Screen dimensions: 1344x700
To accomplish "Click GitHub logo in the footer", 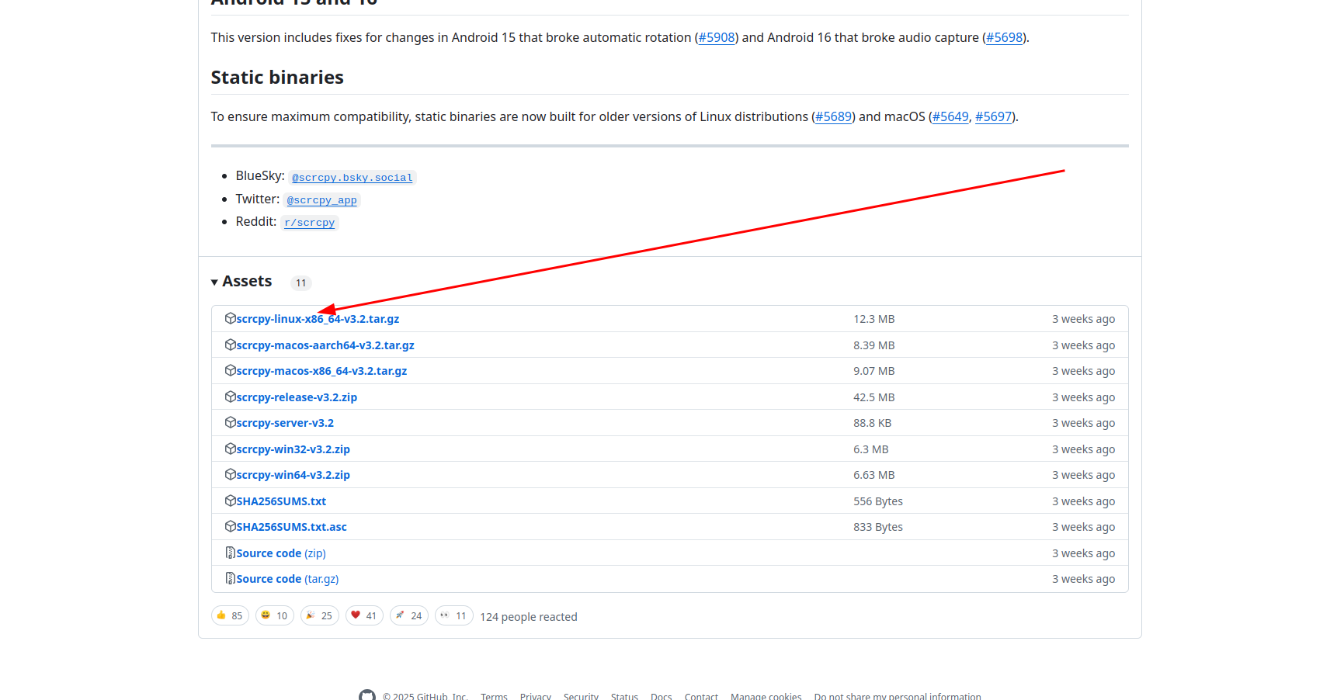I will click(x=367, y=695).
